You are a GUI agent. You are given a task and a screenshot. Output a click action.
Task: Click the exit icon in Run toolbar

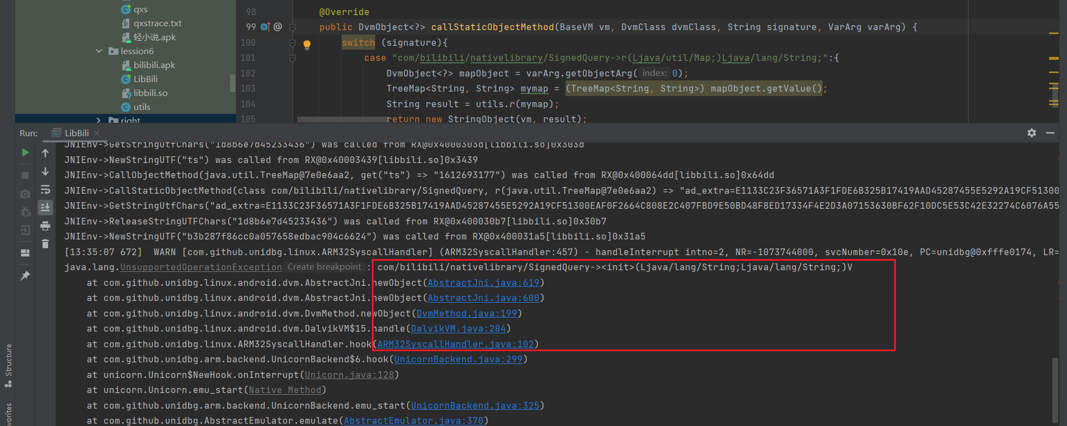25,230
